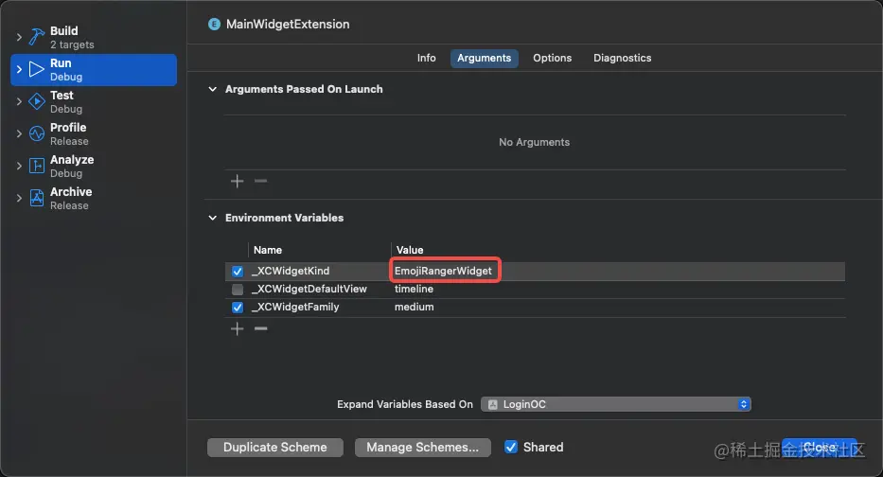The width and height of the screenshot is (883, 477).
Task: Enable the _XCWidgetDefaultView variable checkbox
Action: (x=238, y=290)
